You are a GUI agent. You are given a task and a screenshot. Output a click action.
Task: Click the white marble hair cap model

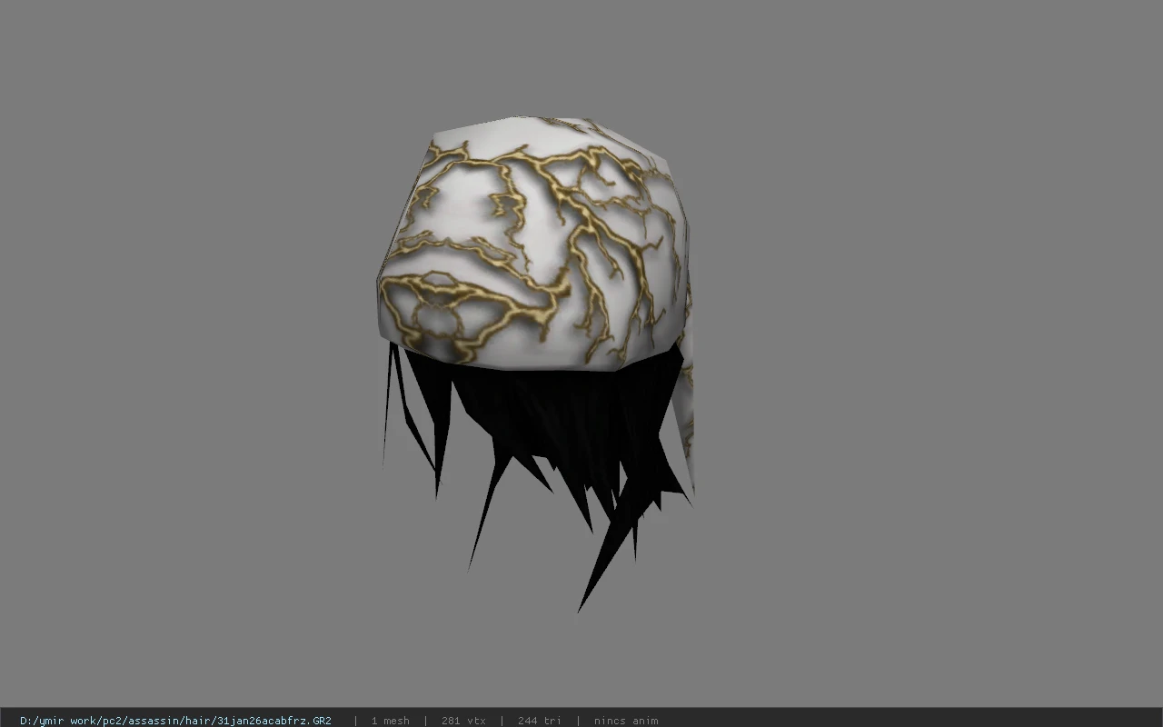tap(534, 244)
